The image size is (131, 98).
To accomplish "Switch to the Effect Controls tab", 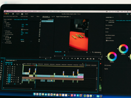I will click(45, 17).
